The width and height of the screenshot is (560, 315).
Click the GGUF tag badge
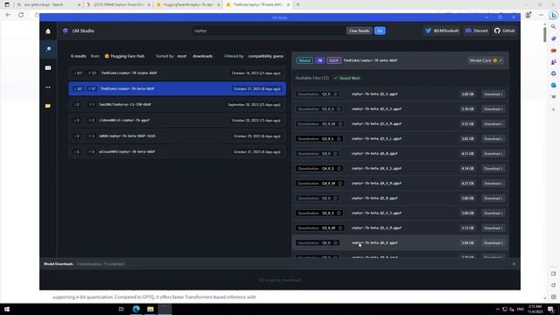point(333,60)
